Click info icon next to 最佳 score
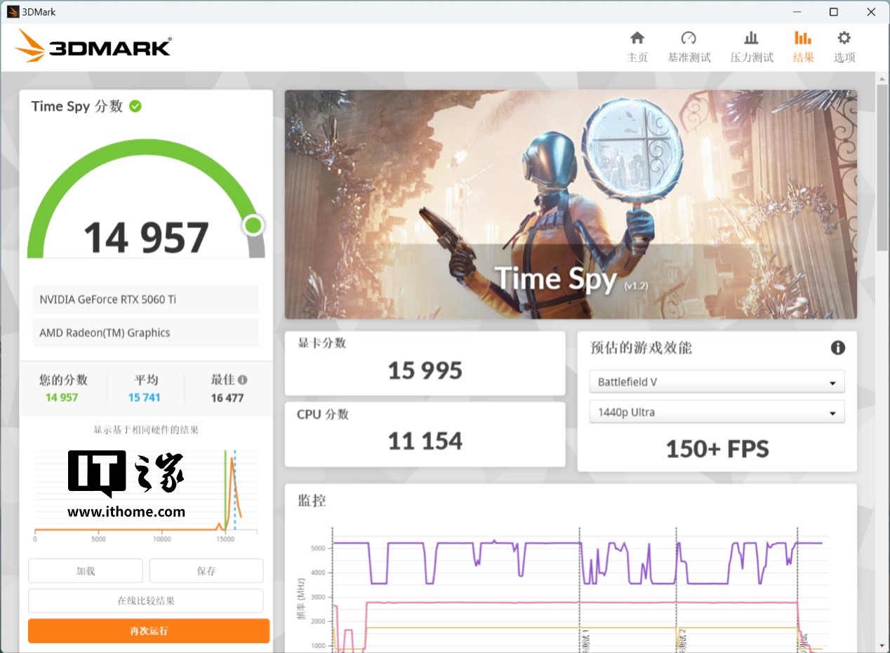 point(243,379)
